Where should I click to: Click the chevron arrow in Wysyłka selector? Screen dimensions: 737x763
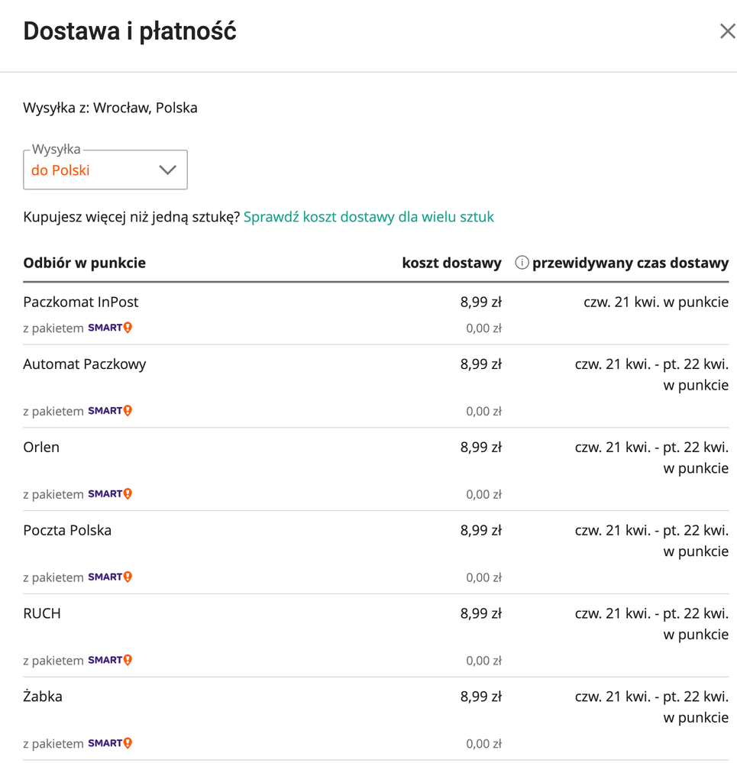click(x=167, y=170)
